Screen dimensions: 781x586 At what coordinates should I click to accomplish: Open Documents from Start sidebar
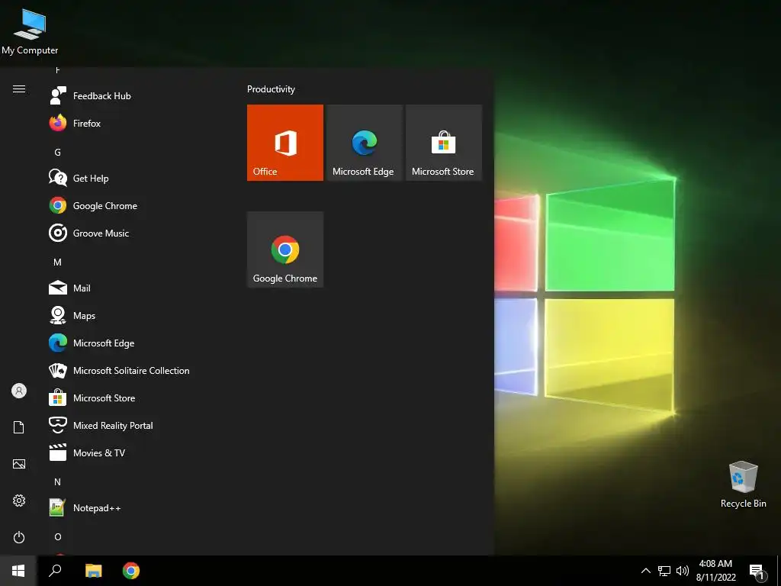click(x=19, y=427)
